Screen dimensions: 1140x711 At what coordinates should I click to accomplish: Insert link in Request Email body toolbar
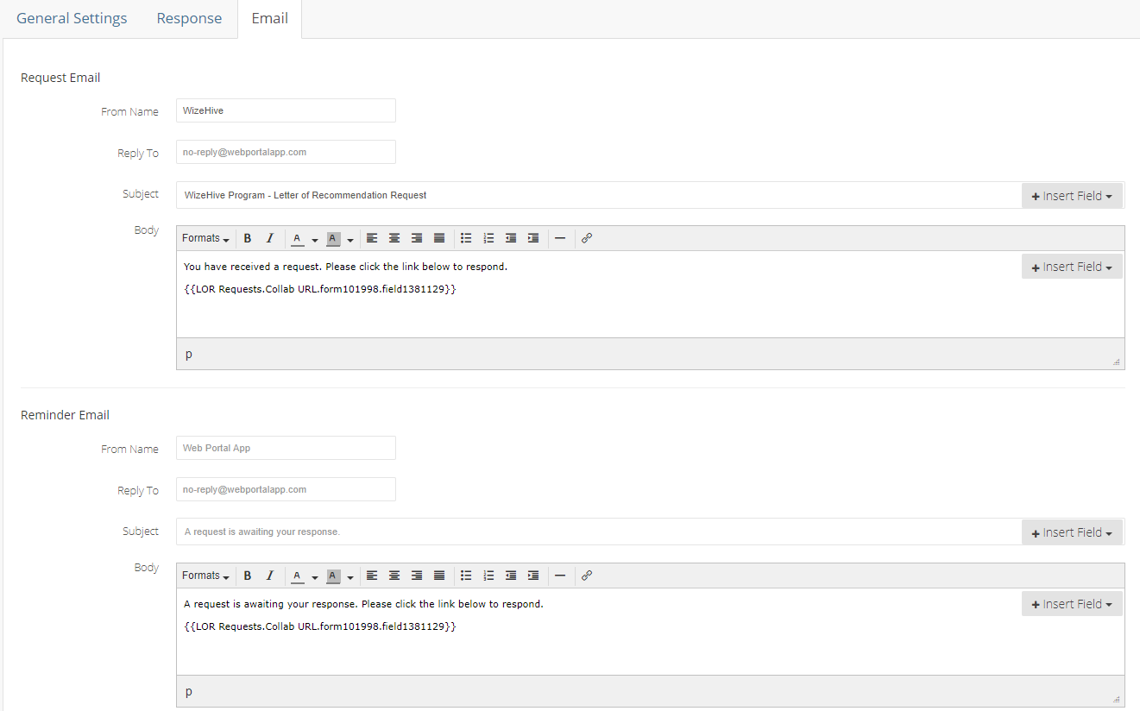click(587, 238)
